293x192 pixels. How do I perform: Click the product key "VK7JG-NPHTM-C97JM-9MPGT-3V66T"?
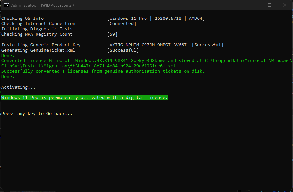[148, 45]
